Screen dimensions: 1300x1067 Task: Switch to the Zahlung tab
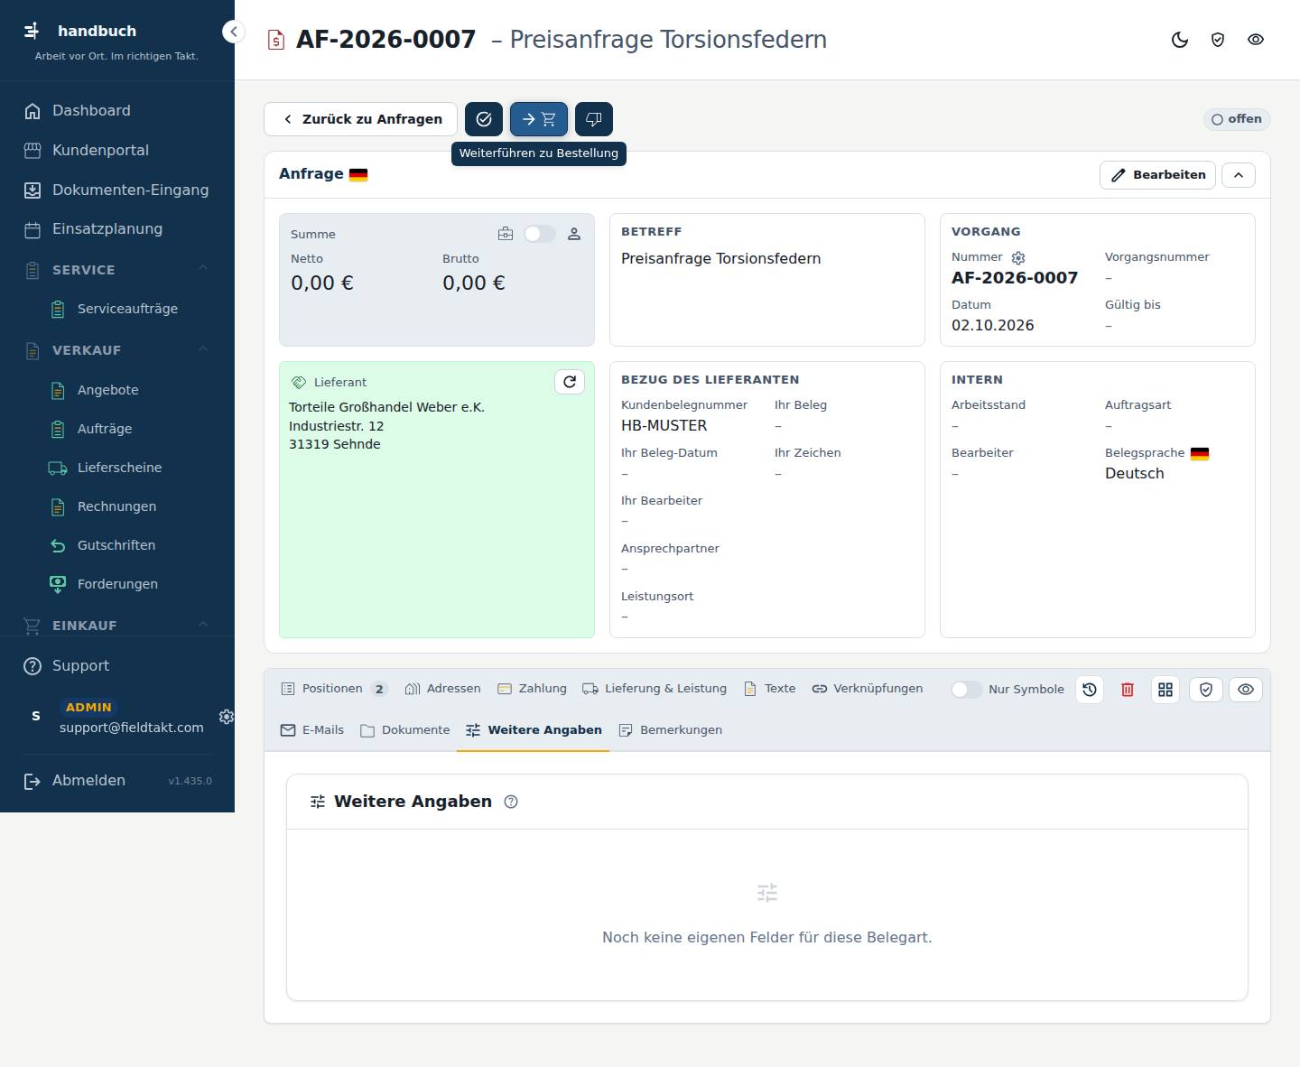(532, 689)
